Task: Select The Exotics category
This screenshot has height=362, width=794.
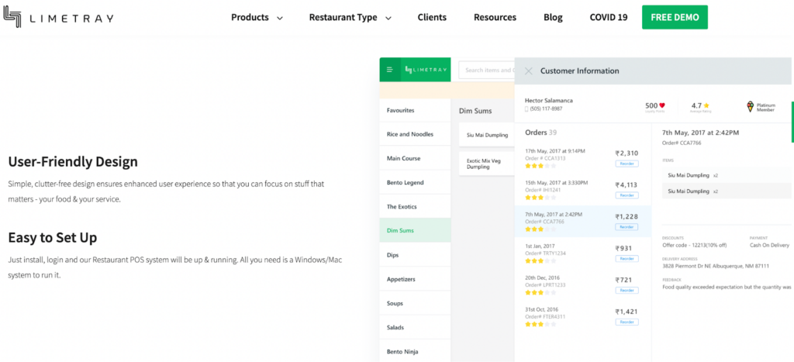Action: point(415,206)
